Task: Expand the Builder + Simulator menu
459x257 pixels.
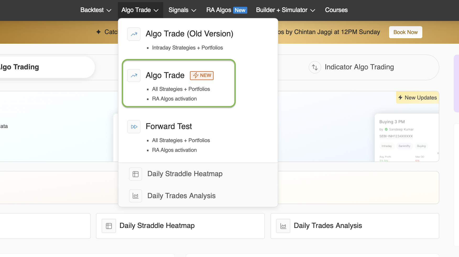Action: click(x=285, y=10)
